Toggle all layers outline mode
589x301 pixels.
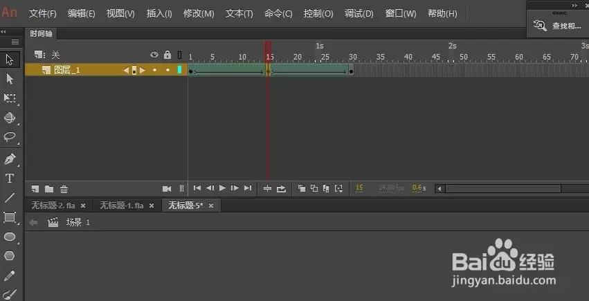point(179,55)
